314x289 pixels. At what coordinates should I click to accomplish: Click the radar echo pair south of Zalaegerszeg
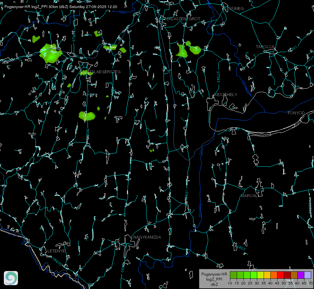(87, 116)
